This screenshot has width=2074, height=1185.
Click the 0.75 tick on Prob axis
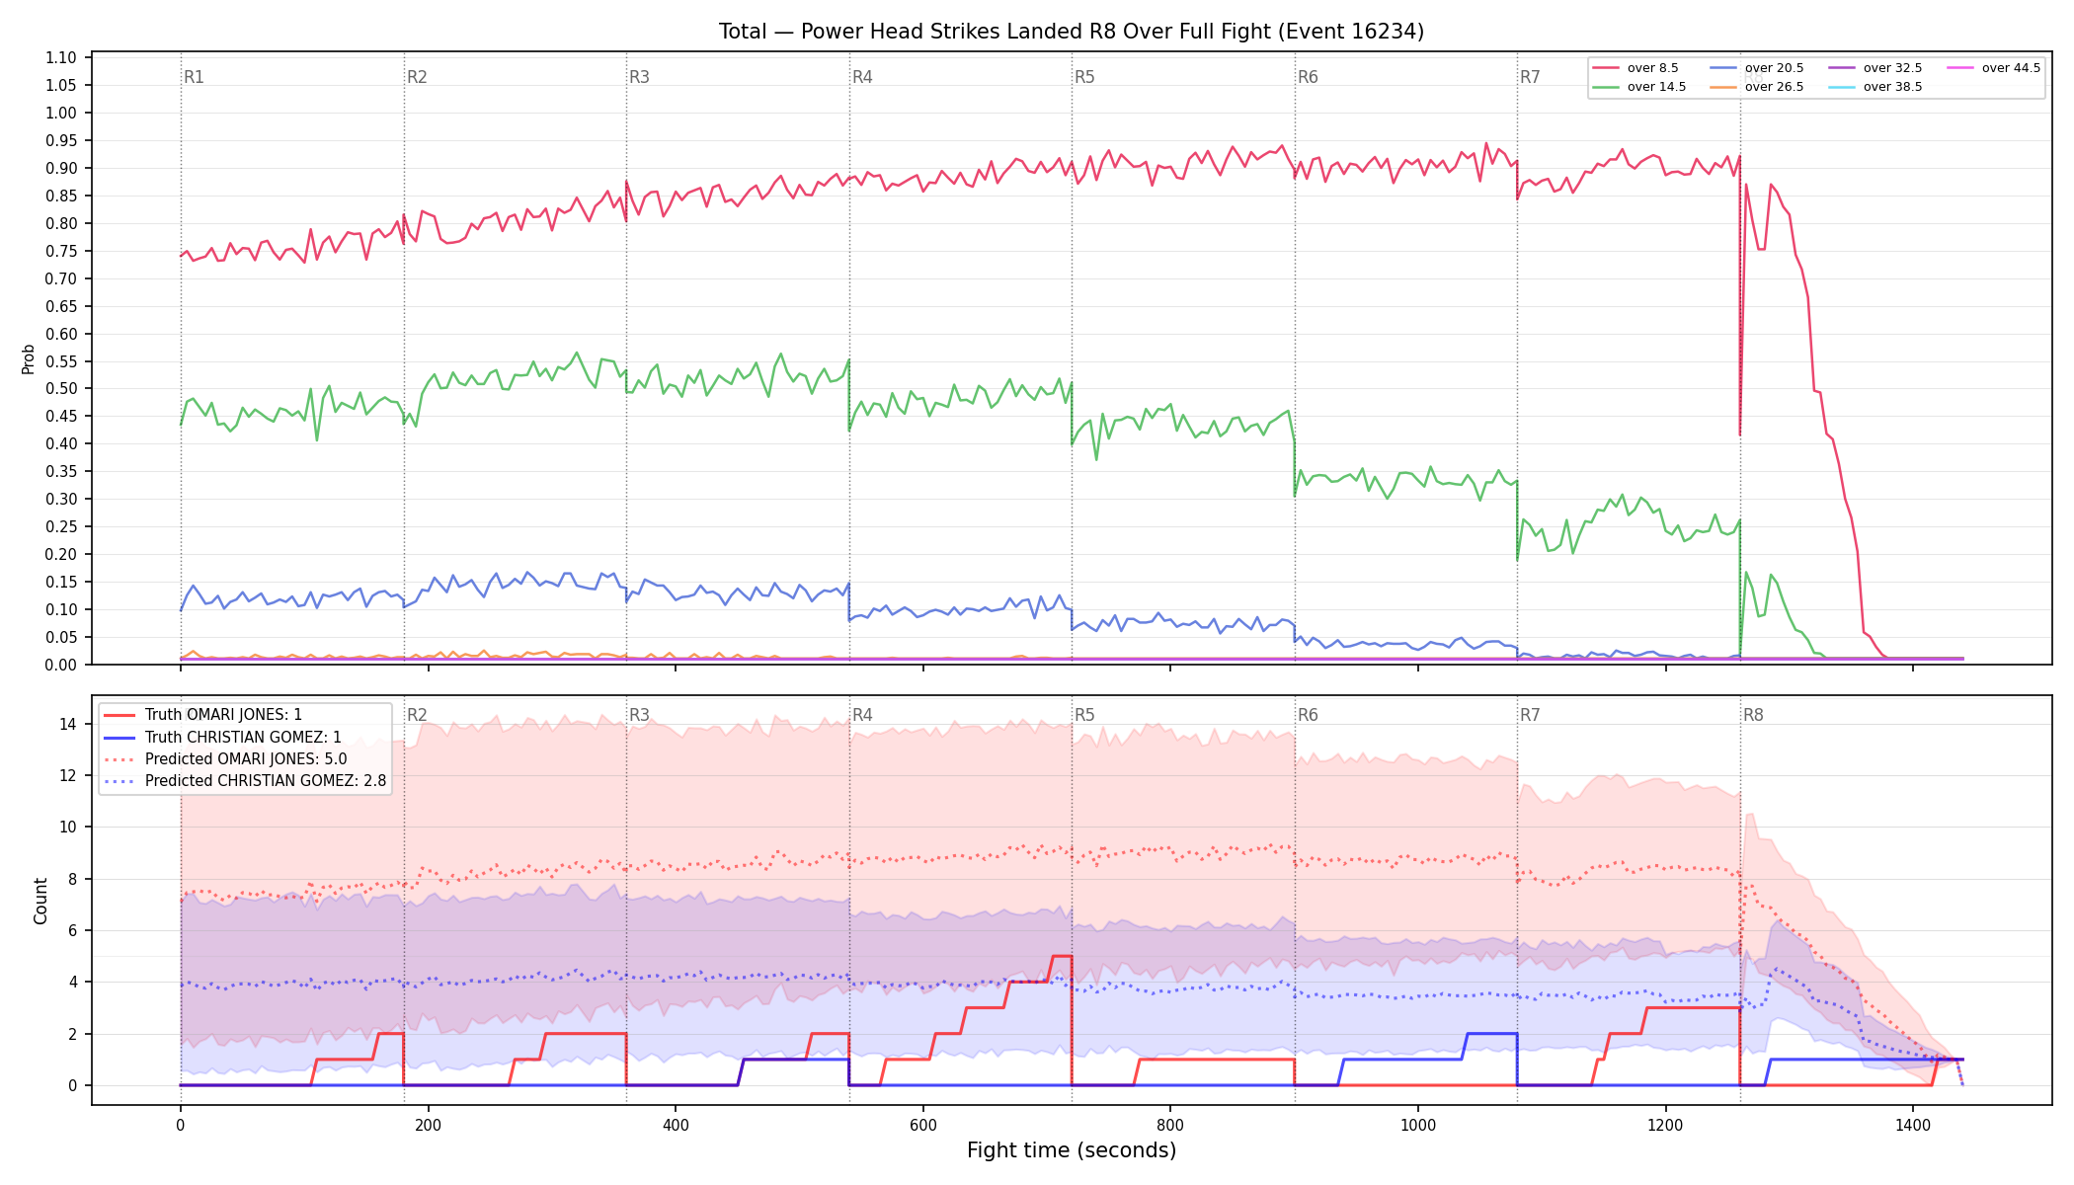tap(61, 251)
